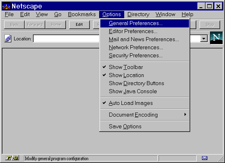
Task: Open the Help menu
Action: coord(187,15)
